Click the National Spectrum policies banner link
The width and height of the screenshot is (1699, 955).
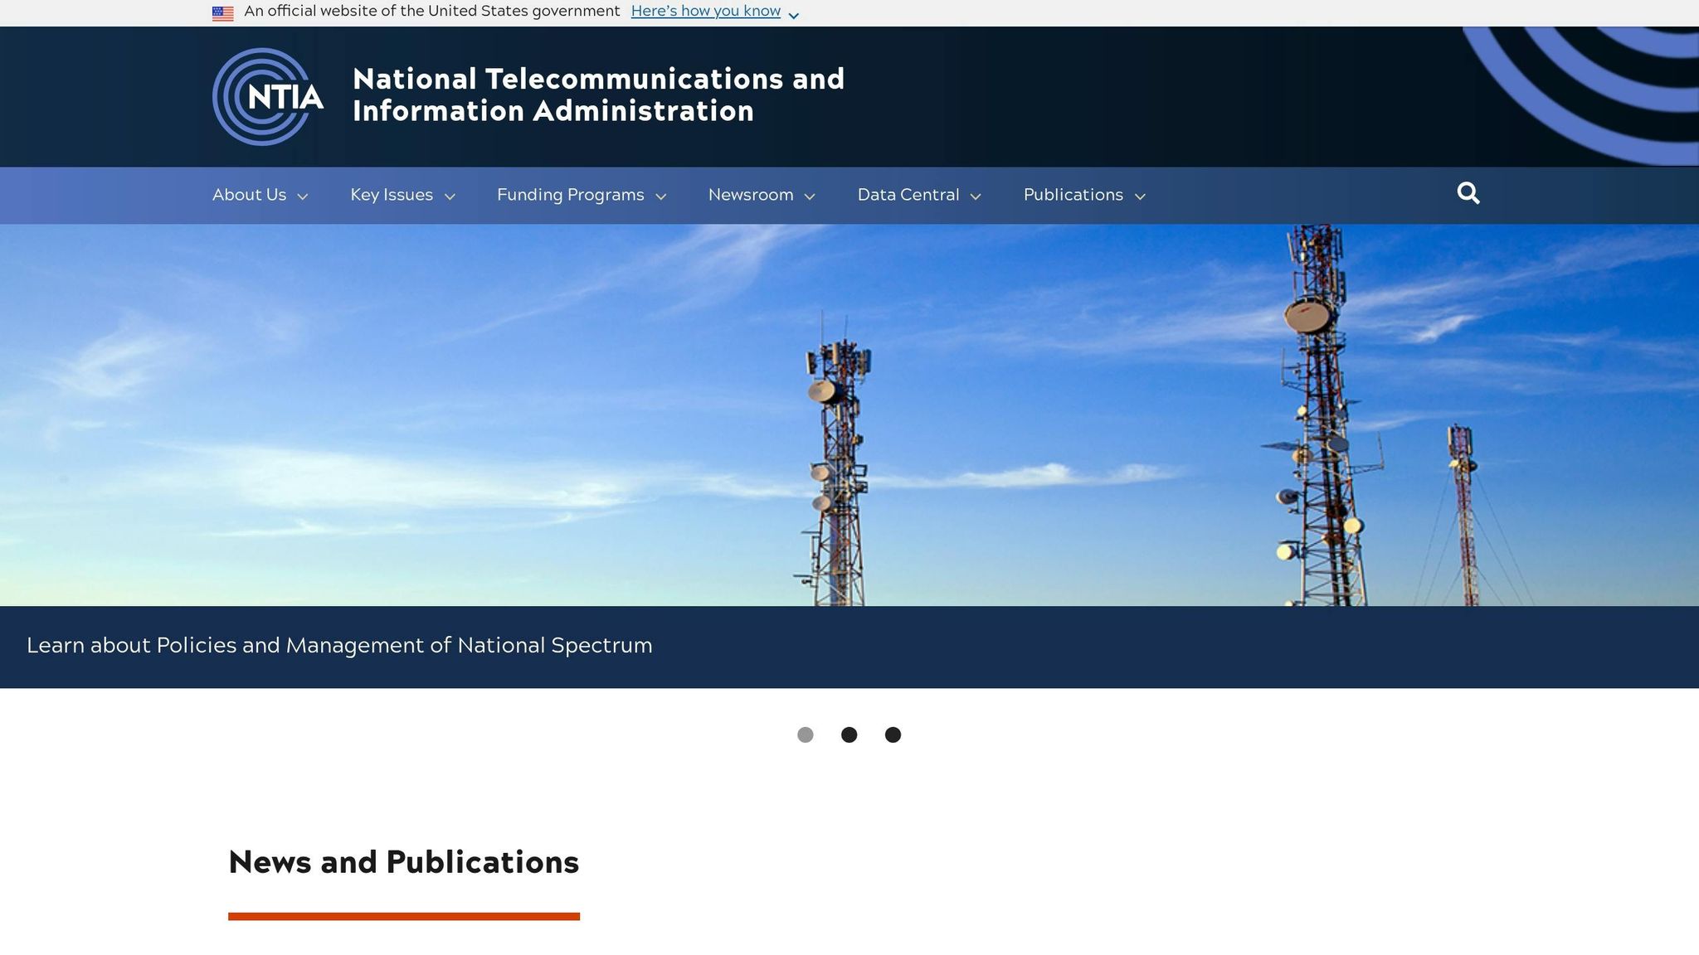click(339, 645)
